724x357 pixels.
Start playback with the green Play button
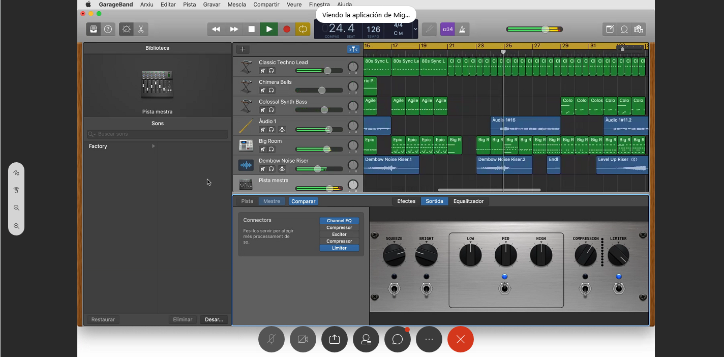click(269, 29)
